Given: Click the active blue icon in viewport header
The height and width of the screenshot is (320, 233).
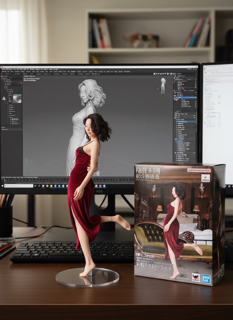Looking at the screenshot, I should pos(154,74).
